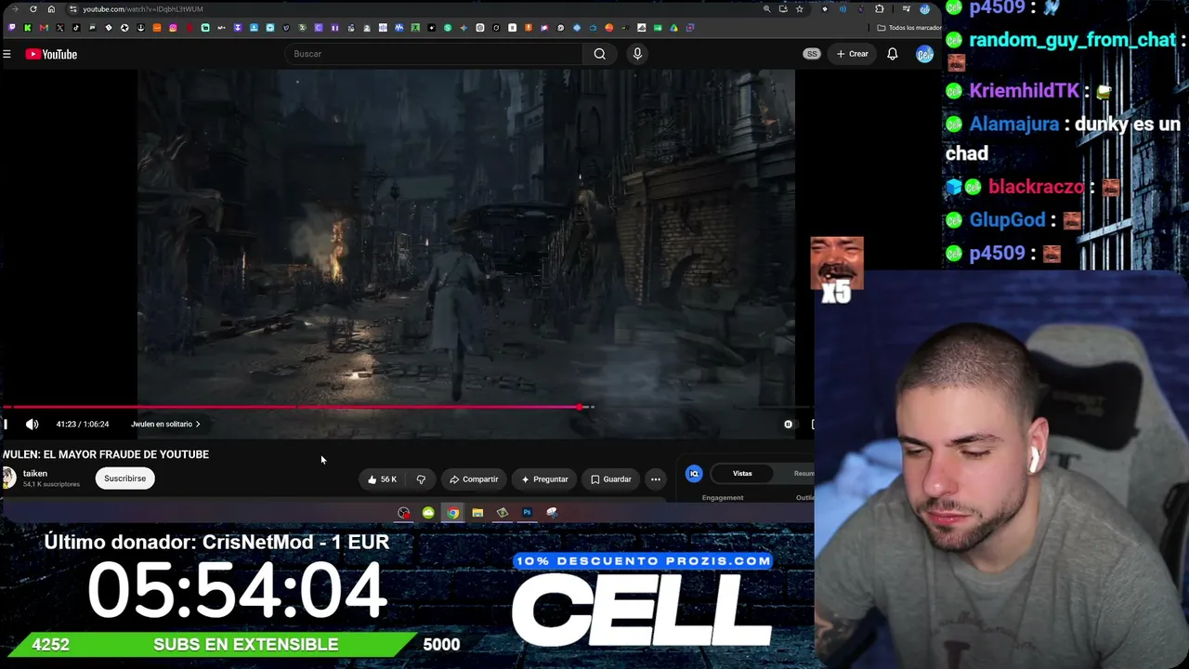The image size is (1189, 669).
Task: Open the 'Crear' create menu
Action: point(853,54)
